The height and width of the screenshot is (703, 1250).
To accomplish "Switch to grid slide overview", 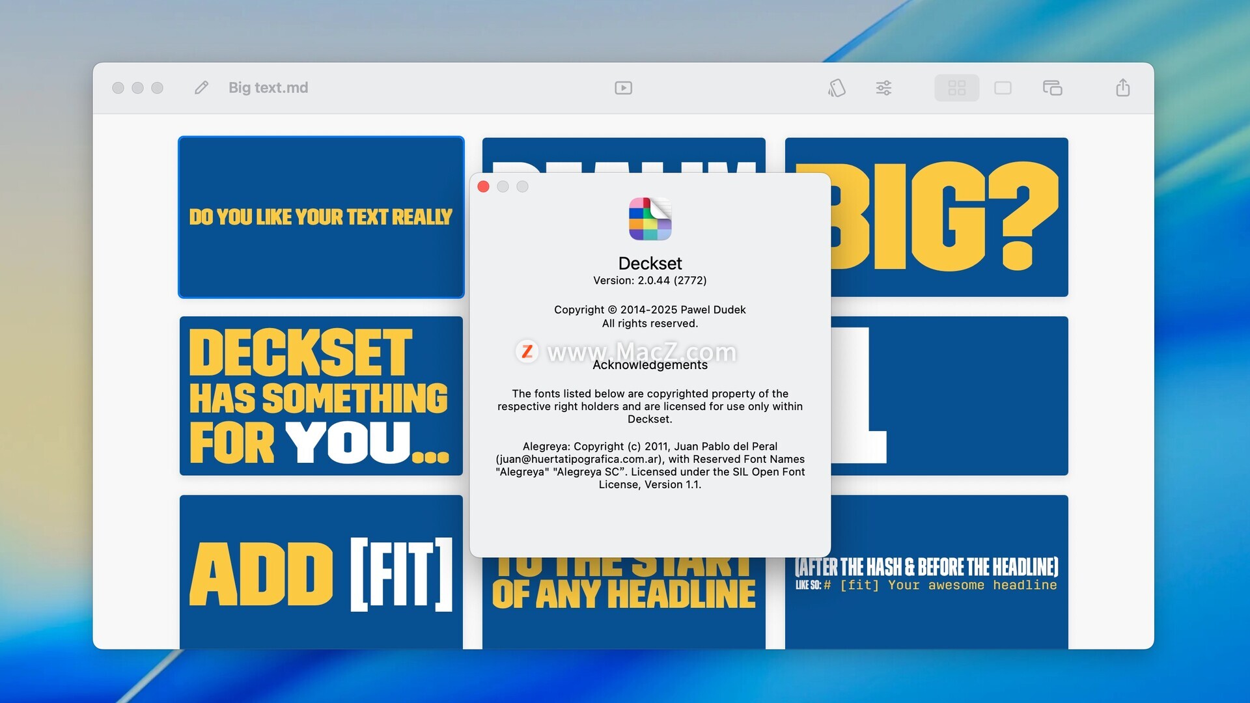I will point(956,88).
